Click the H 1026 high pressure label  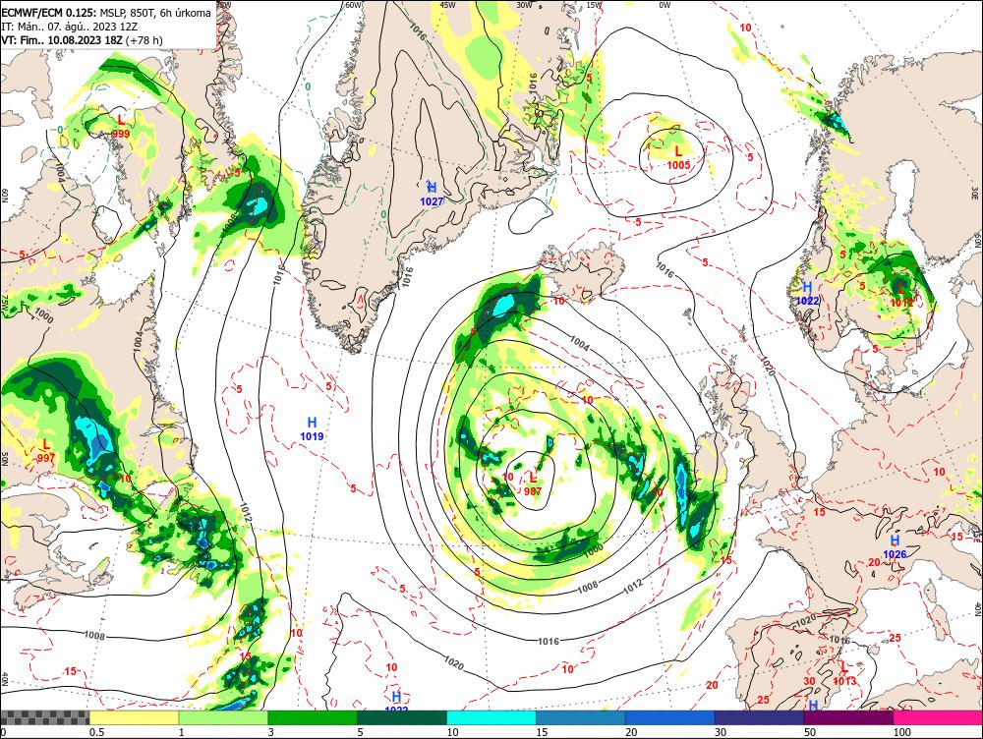pyautogui.click(x=895, y=546)
